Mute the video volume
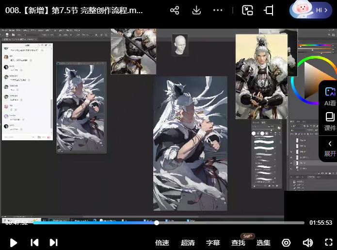 point(307,243)
